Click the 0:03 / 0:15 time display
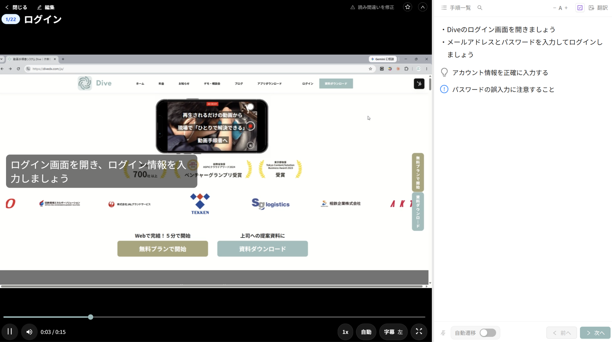The height and width of the screenshot is (342, 612). click(53, 332)
